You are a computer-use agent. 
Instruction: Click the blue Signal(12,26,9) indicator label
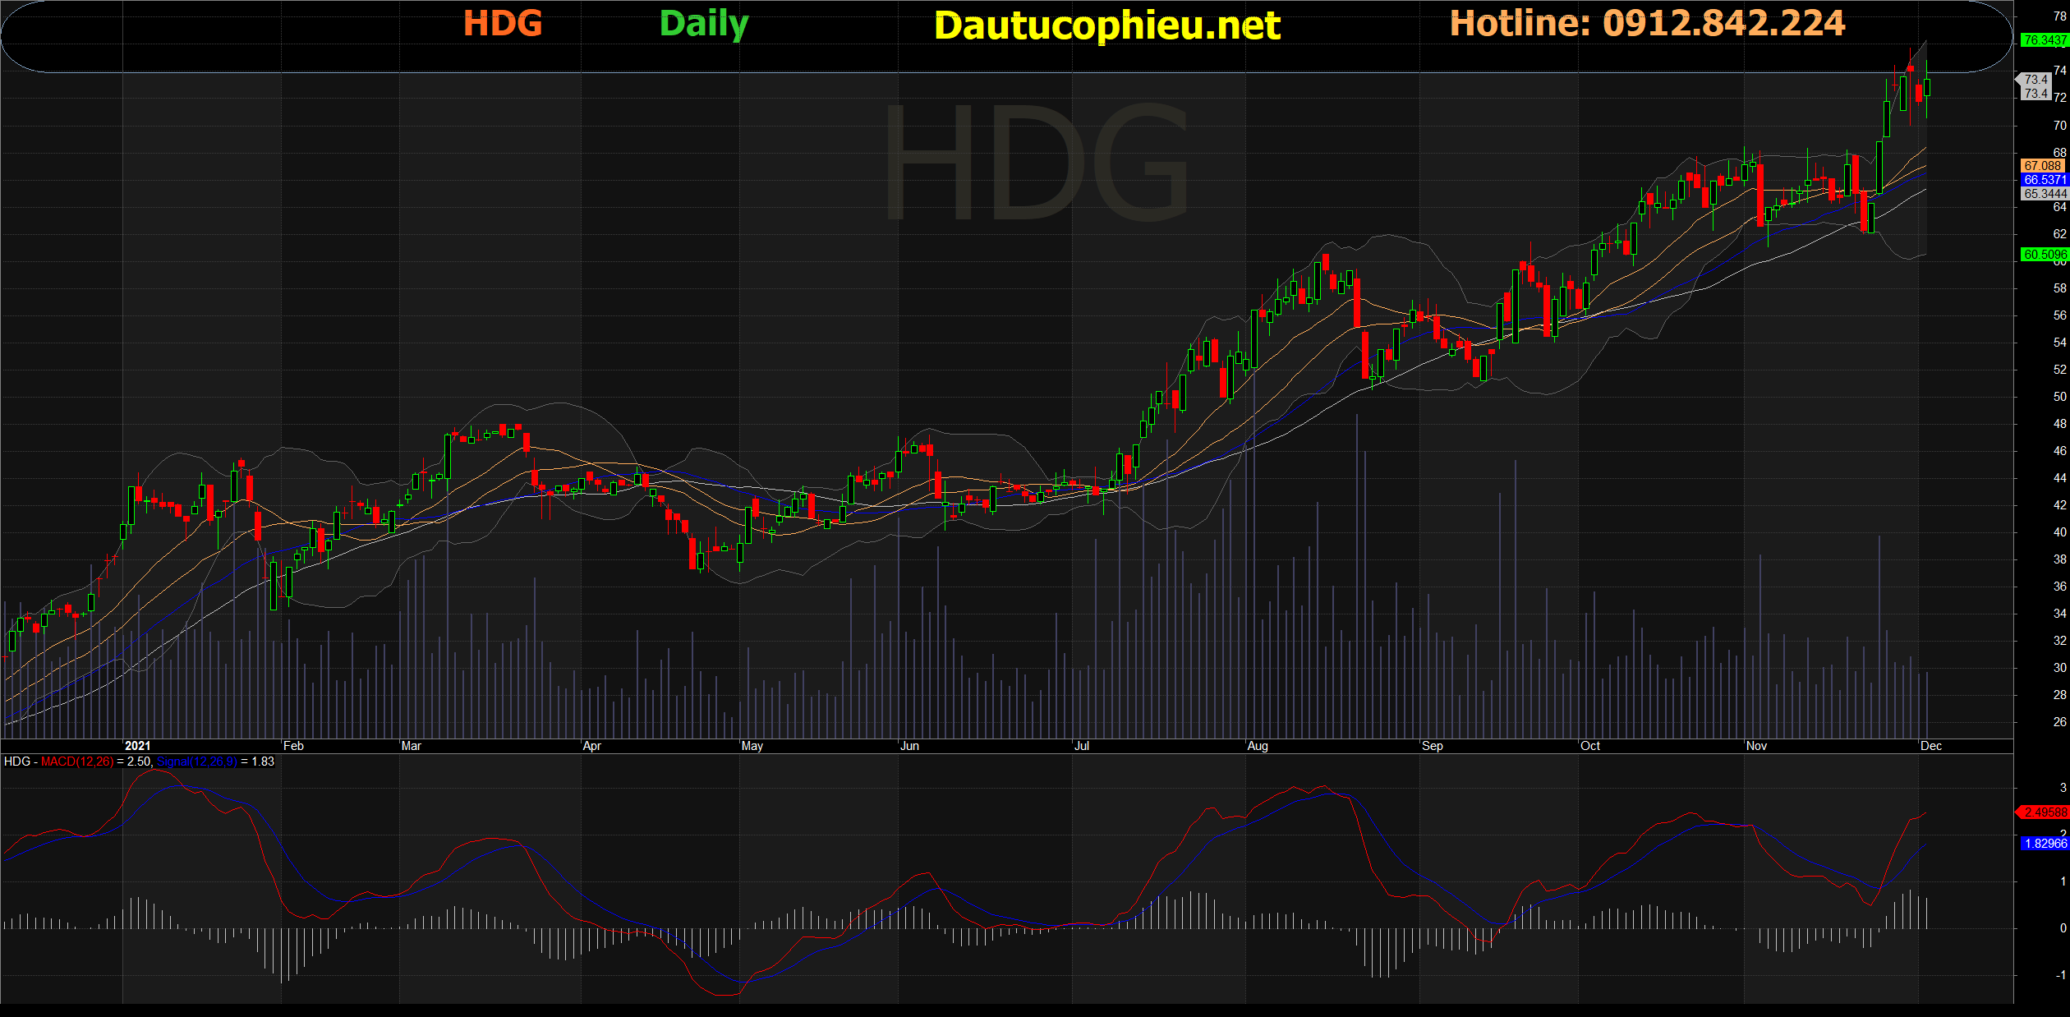point(196,762)
